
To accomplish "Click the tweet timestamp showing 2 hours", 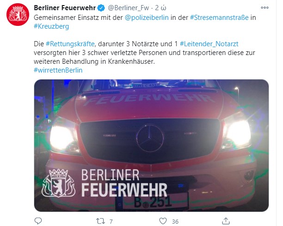I will pos(160,8).
